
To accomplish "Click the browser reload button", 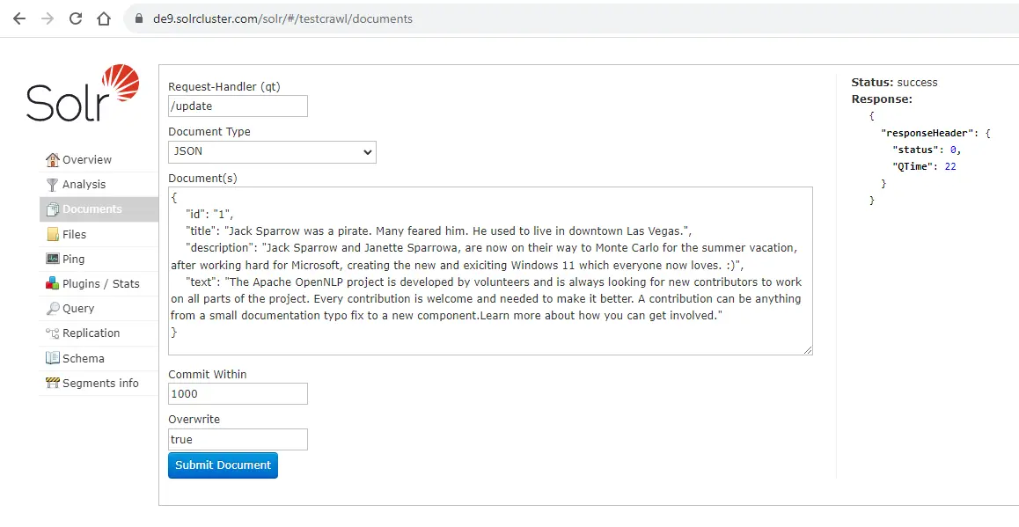I will pyautogui.click(x=76, y=18).
